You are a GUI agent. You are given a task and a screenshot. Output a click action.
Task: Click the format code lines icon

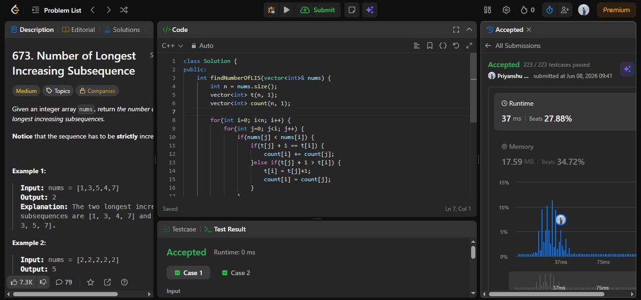pyautogui.click(x=417, y=46)
